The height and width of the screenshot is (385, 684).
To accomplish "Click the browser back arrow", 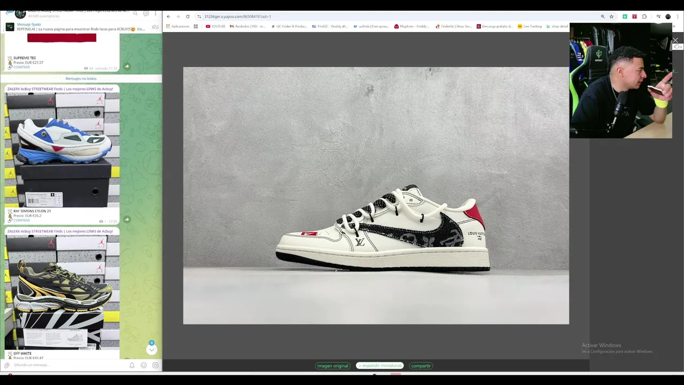I will (x=168, y=17).
